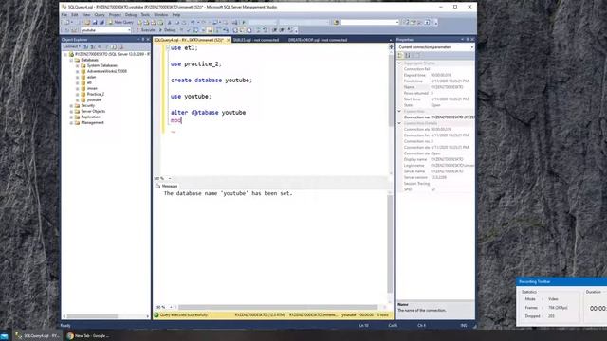Click the 'use practice_2;' line

196,64
